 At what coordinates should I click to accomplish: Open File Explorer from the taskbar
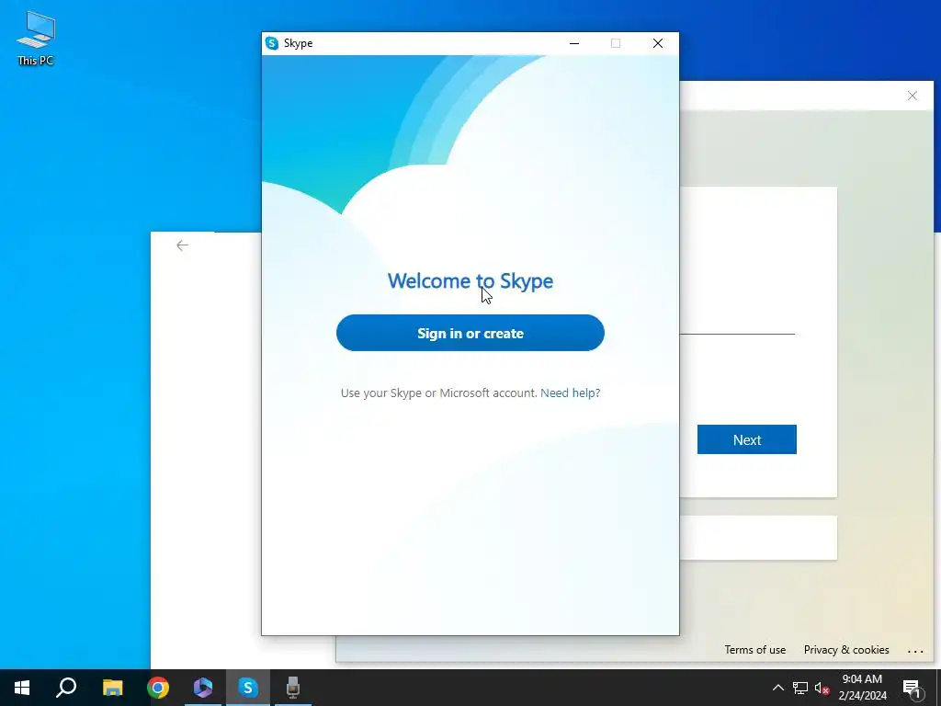click(x=112, y=688)
